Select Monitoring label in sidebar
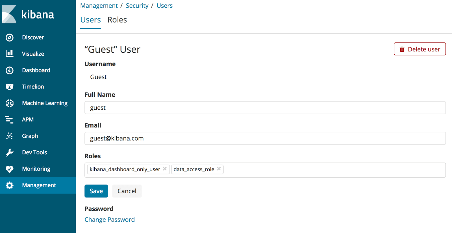Viewport: 452px width, 233px height. 36,169
